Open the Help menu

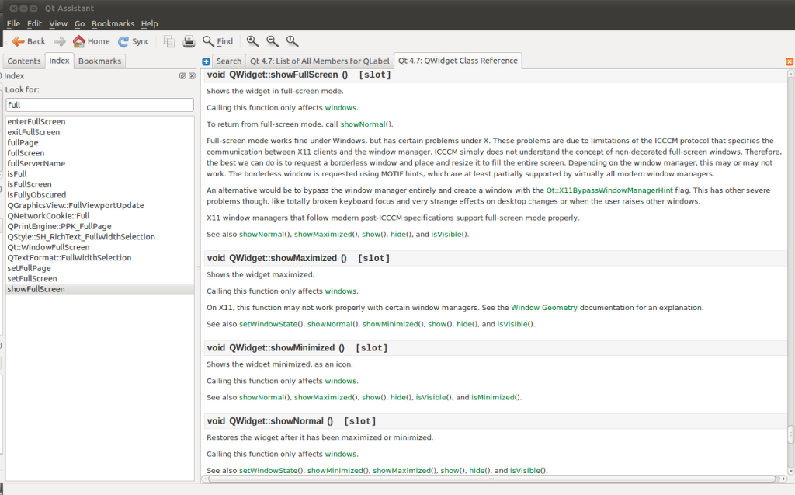[149, 23]
